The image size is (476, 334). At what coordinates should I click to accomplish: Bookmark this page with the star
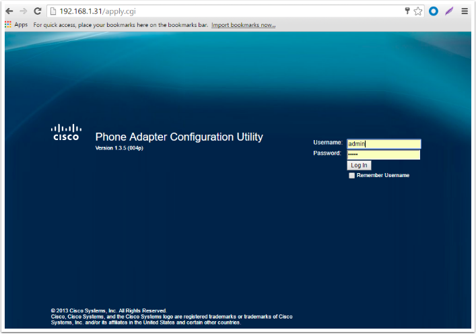point(418,11)
